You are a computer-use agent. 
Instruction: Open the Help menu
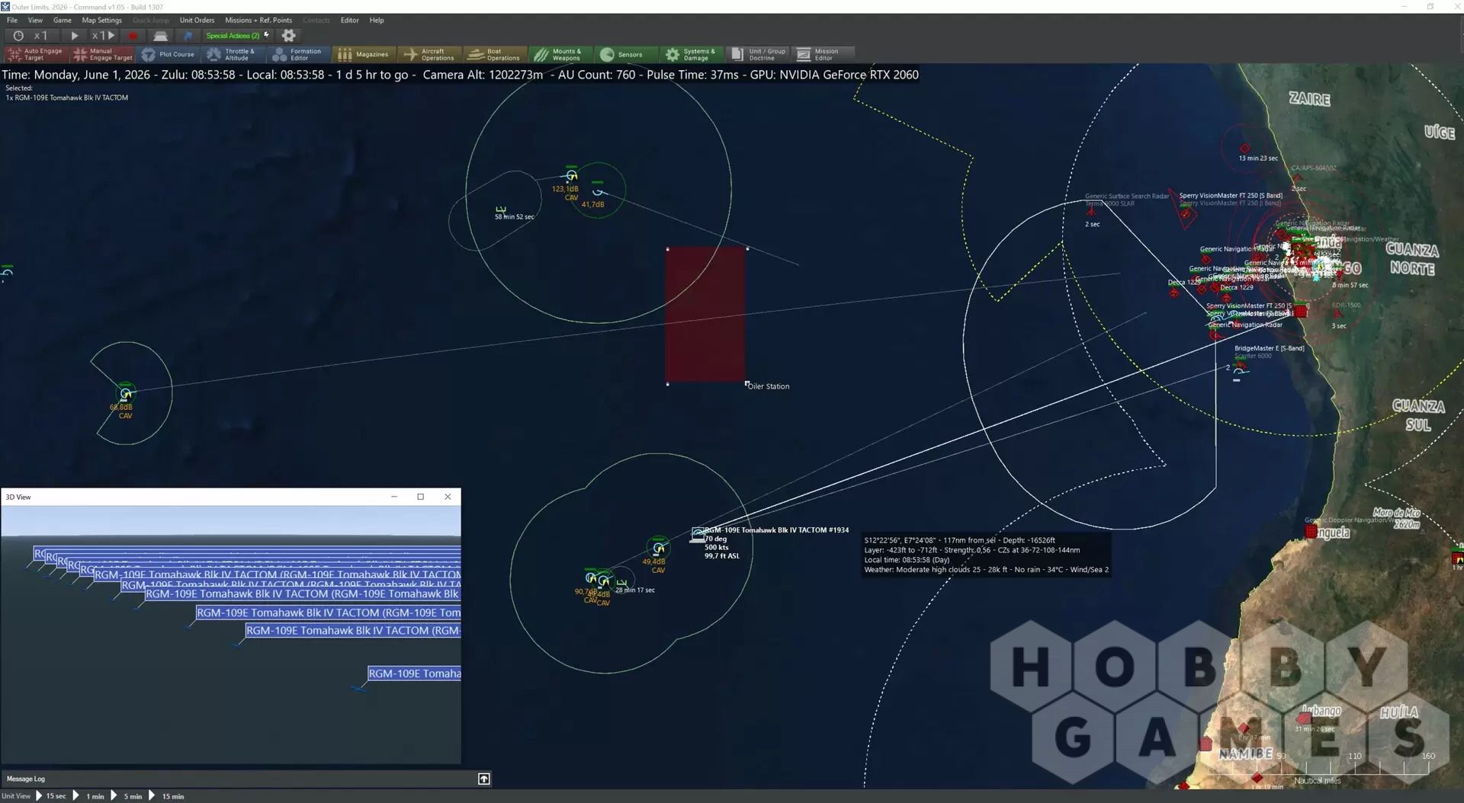click(377, 21)
